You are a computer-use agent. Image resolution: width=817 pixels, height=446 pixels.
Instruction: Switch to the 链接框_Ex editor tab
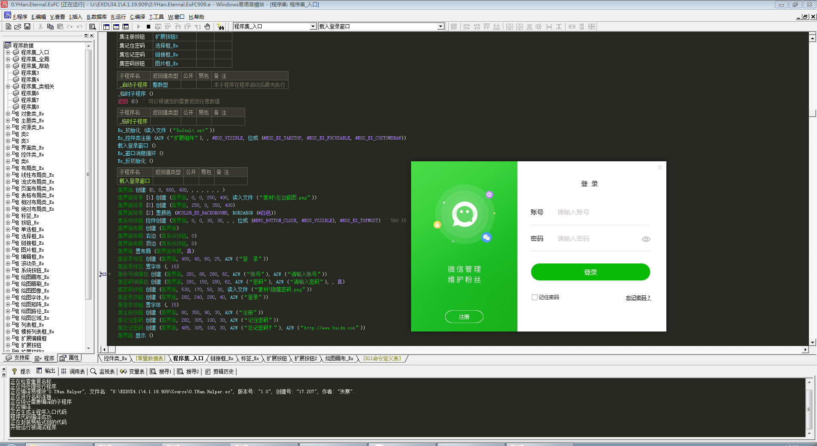coord(221,358)
